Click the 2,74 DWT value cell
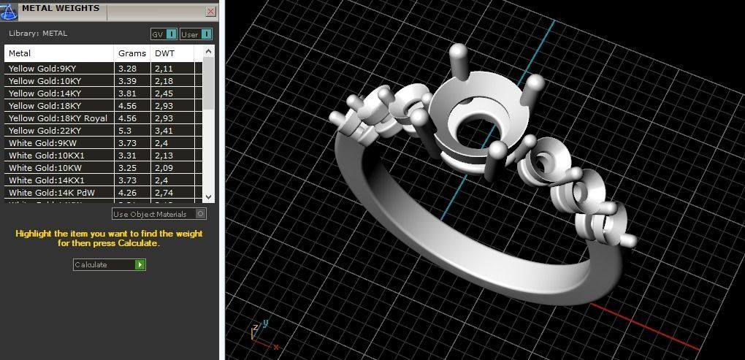The width and height of the screenshot is (745, 360). click(x=172, y=192)
